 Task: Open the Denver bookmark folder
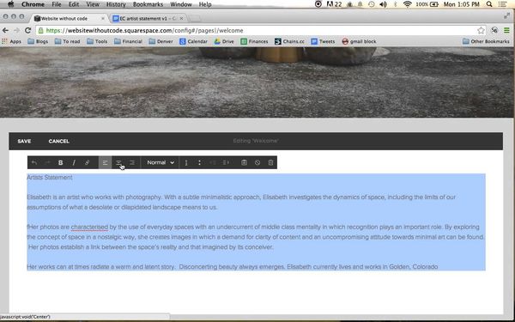point(161,41)
